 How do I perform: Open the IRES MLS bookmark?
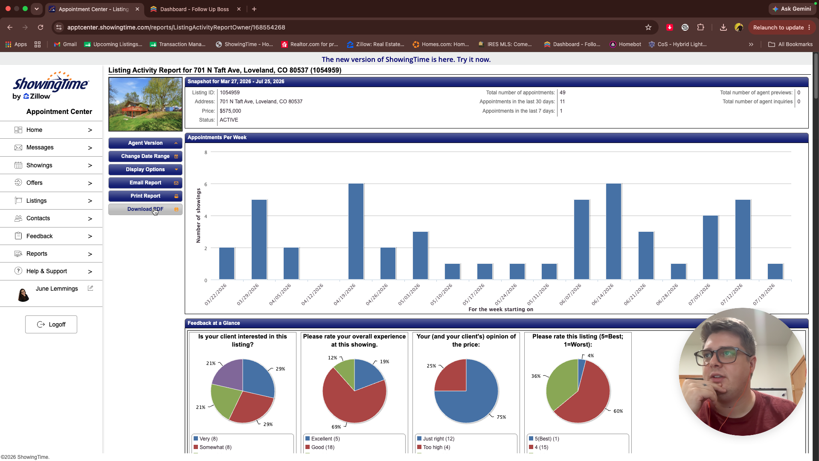pyautogui.click(x=505, y=44)
